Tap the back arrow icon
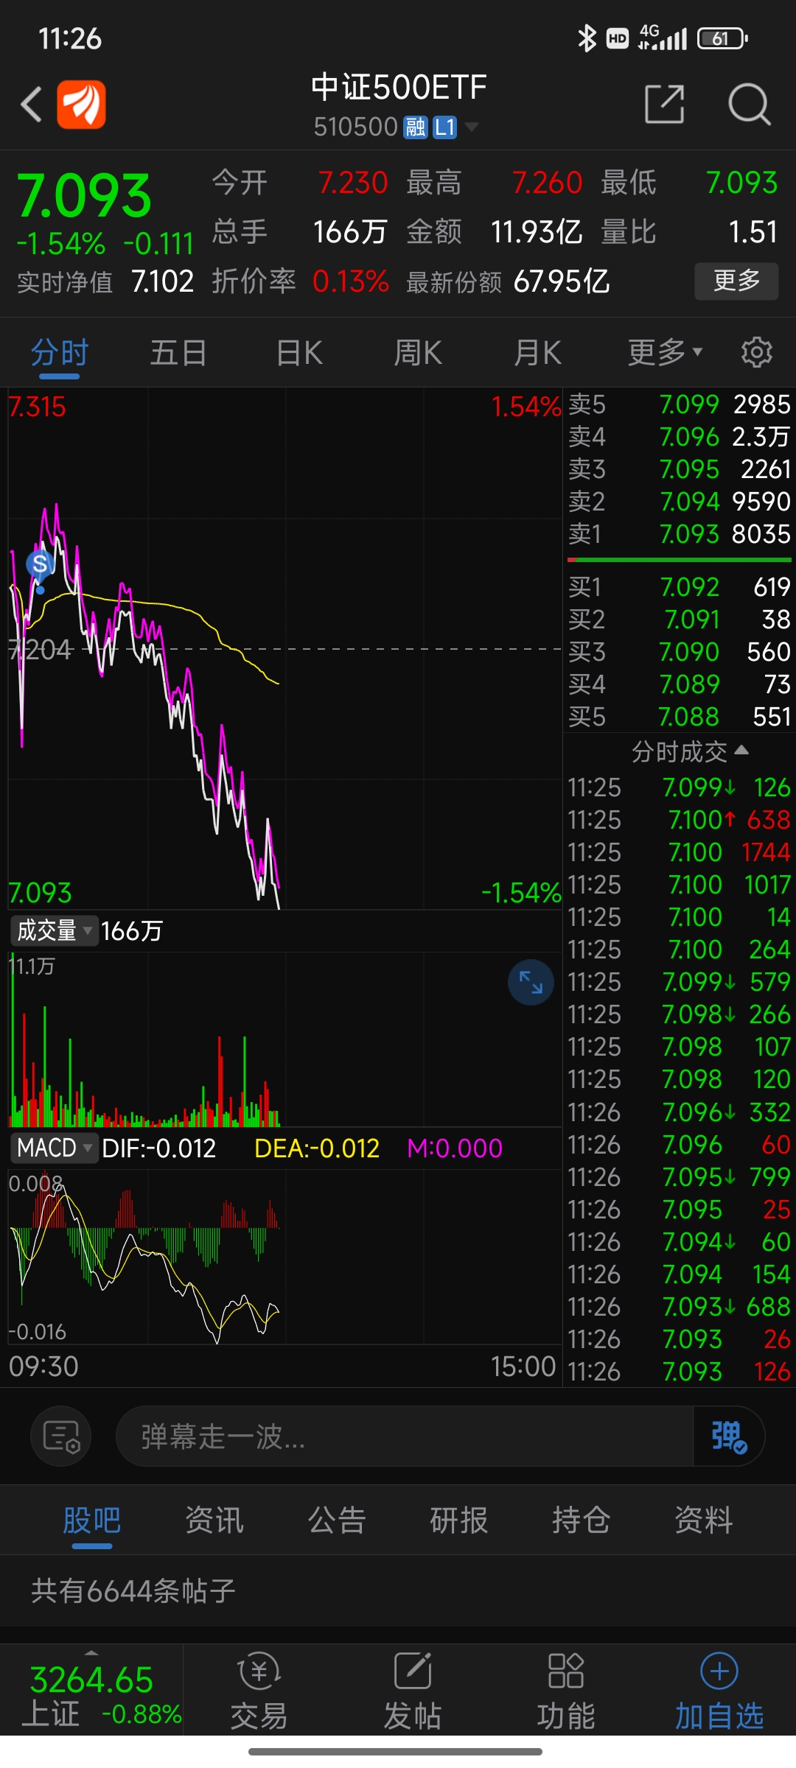Image resolution: width=796 pixels, height=1768 pixels. pos(31,104)
